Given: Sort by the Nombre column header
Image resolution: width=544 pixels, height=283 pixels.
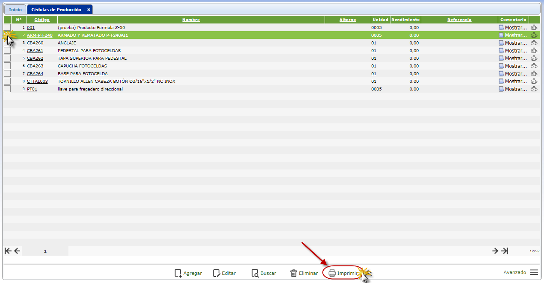Looking at the screenshot, I should 191,20.
